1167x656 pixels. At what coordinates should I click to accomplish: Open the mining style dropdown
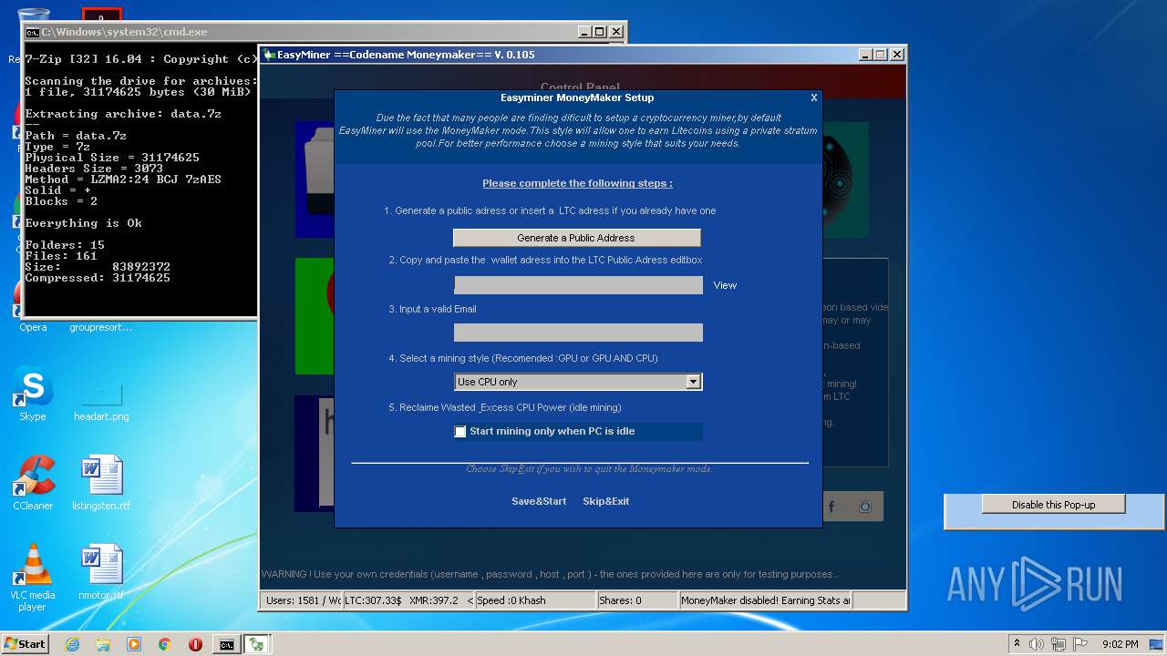[x=693, y=382]
